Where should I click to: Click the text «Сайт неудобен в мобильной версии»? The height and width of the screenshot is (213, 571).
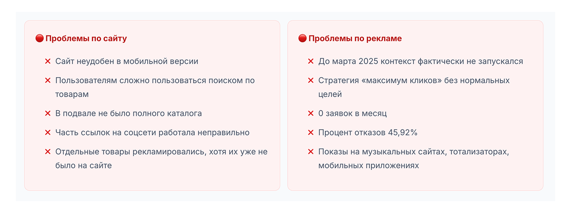[127, 61]
